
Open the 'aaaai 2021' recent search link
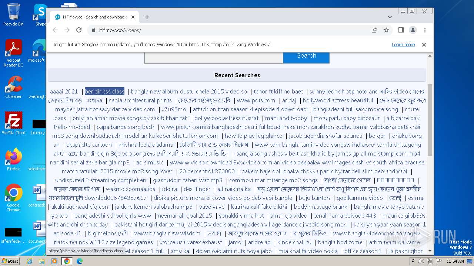pos(64,91)
